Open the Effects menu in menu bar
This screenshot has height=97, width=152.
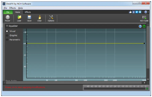(12, 8)
